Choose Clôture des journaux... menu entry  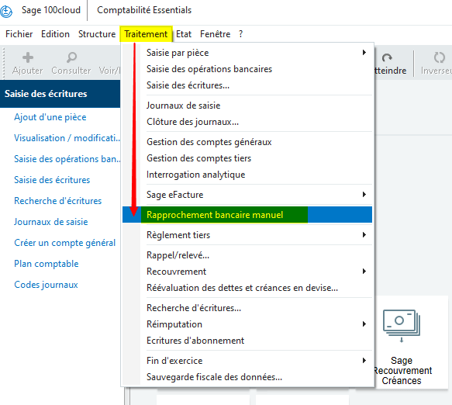pos(247,122)
